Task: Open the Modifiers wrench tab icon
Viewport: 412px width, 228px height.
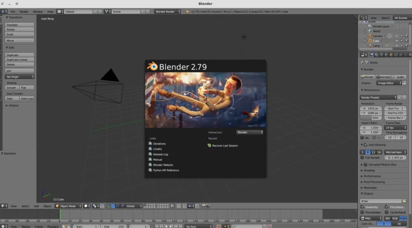Action: pos(401,55)
